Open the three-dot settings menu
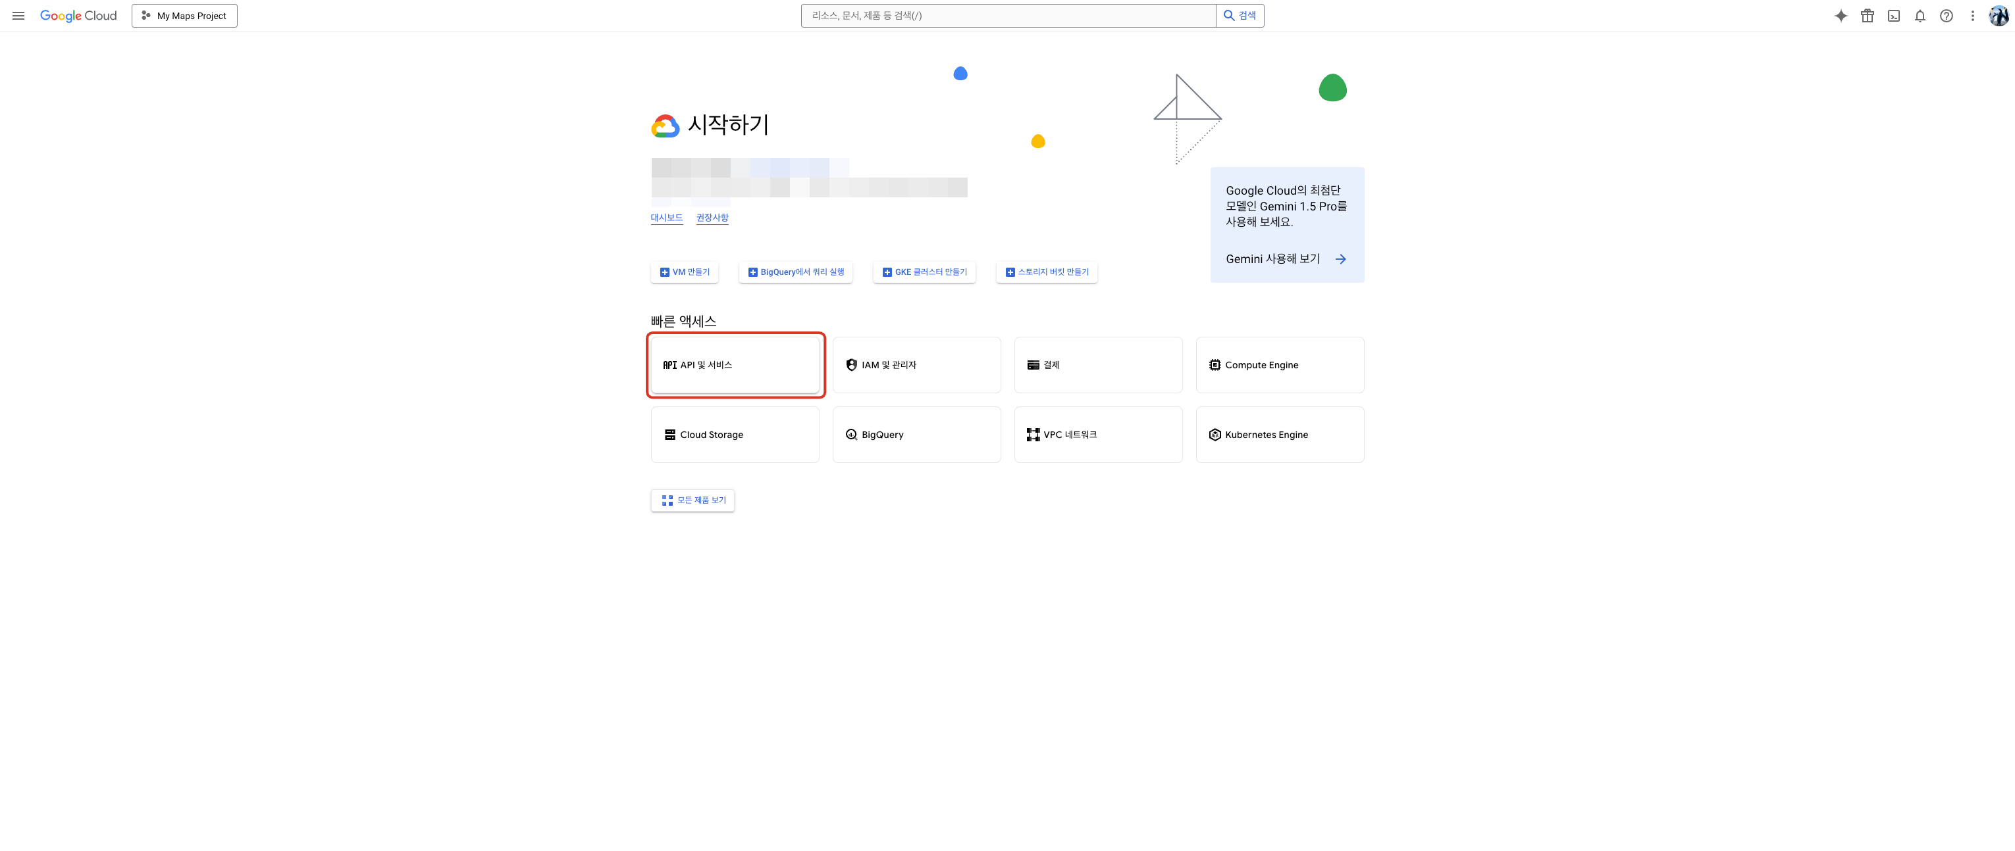Viewport: 2015px width, 851px height. pyautogui.click(x=1972, y=16)
